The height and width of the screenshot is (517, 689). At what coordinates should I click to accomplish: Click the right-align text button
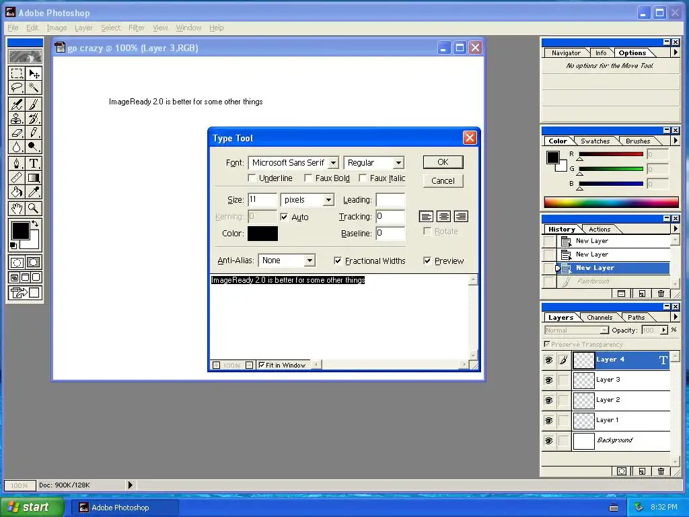coord(461,216)
